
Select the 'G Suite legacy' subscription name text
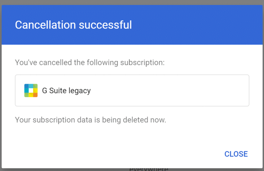(x=66, y=91)
